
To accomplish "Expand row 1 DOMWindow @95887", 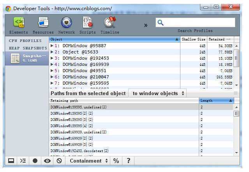I will 52,46.
